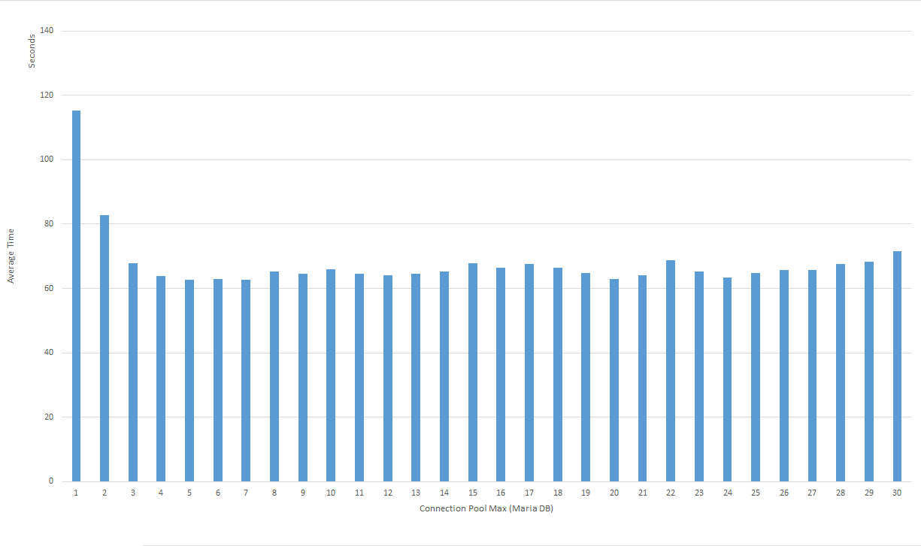
Task: Click the bar above x-axis label 26
Action: pos(784,375)
